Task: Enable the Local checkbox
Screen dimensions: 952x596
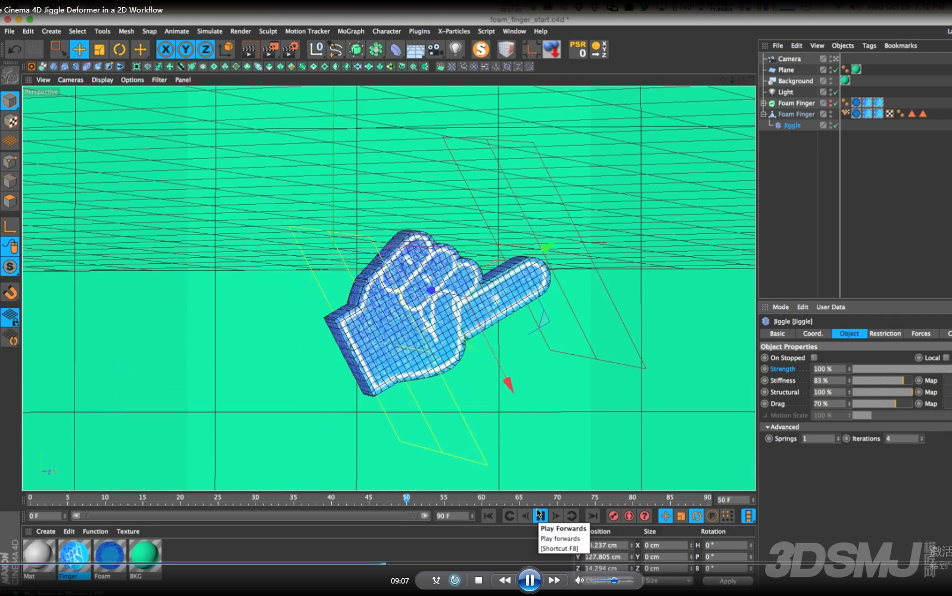Action: (x=946, y=358)
